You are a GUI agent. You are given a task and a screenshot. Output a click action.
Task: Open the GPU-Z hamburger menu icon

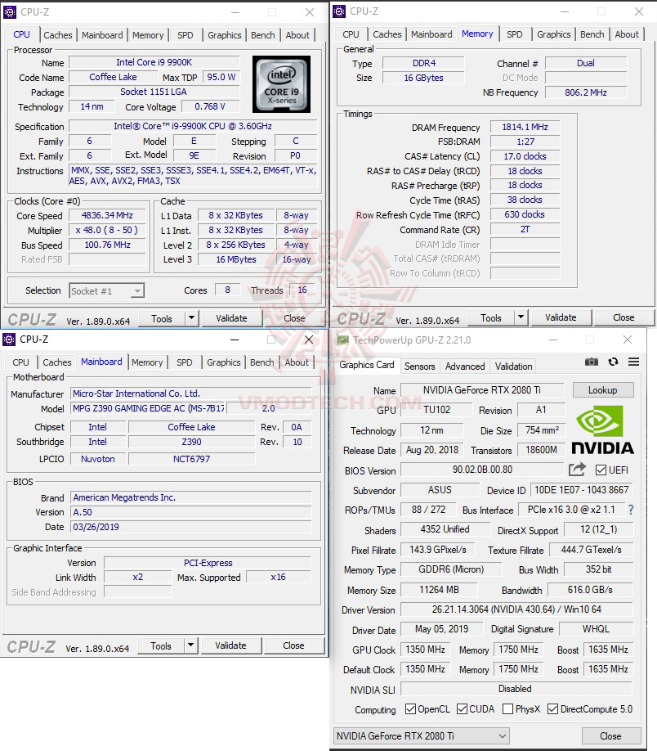(x=633, y=362)
